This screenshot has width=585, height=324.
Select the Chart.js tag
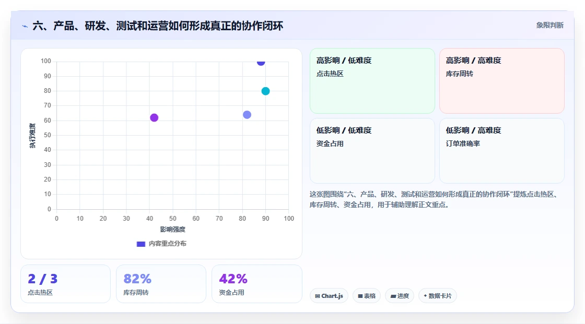click(x=329, y=296)
